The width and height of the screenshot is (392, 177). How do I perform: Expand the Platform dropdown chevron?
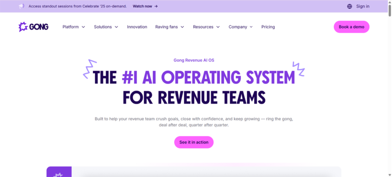click(83, 27)
